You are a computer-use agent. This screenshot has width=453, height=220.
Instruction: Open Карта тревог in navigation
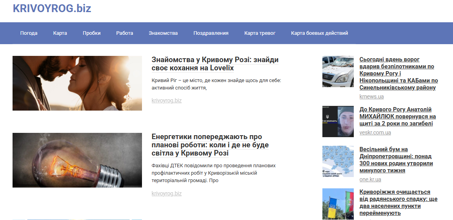pyautogui.click(x=260, y=33)
